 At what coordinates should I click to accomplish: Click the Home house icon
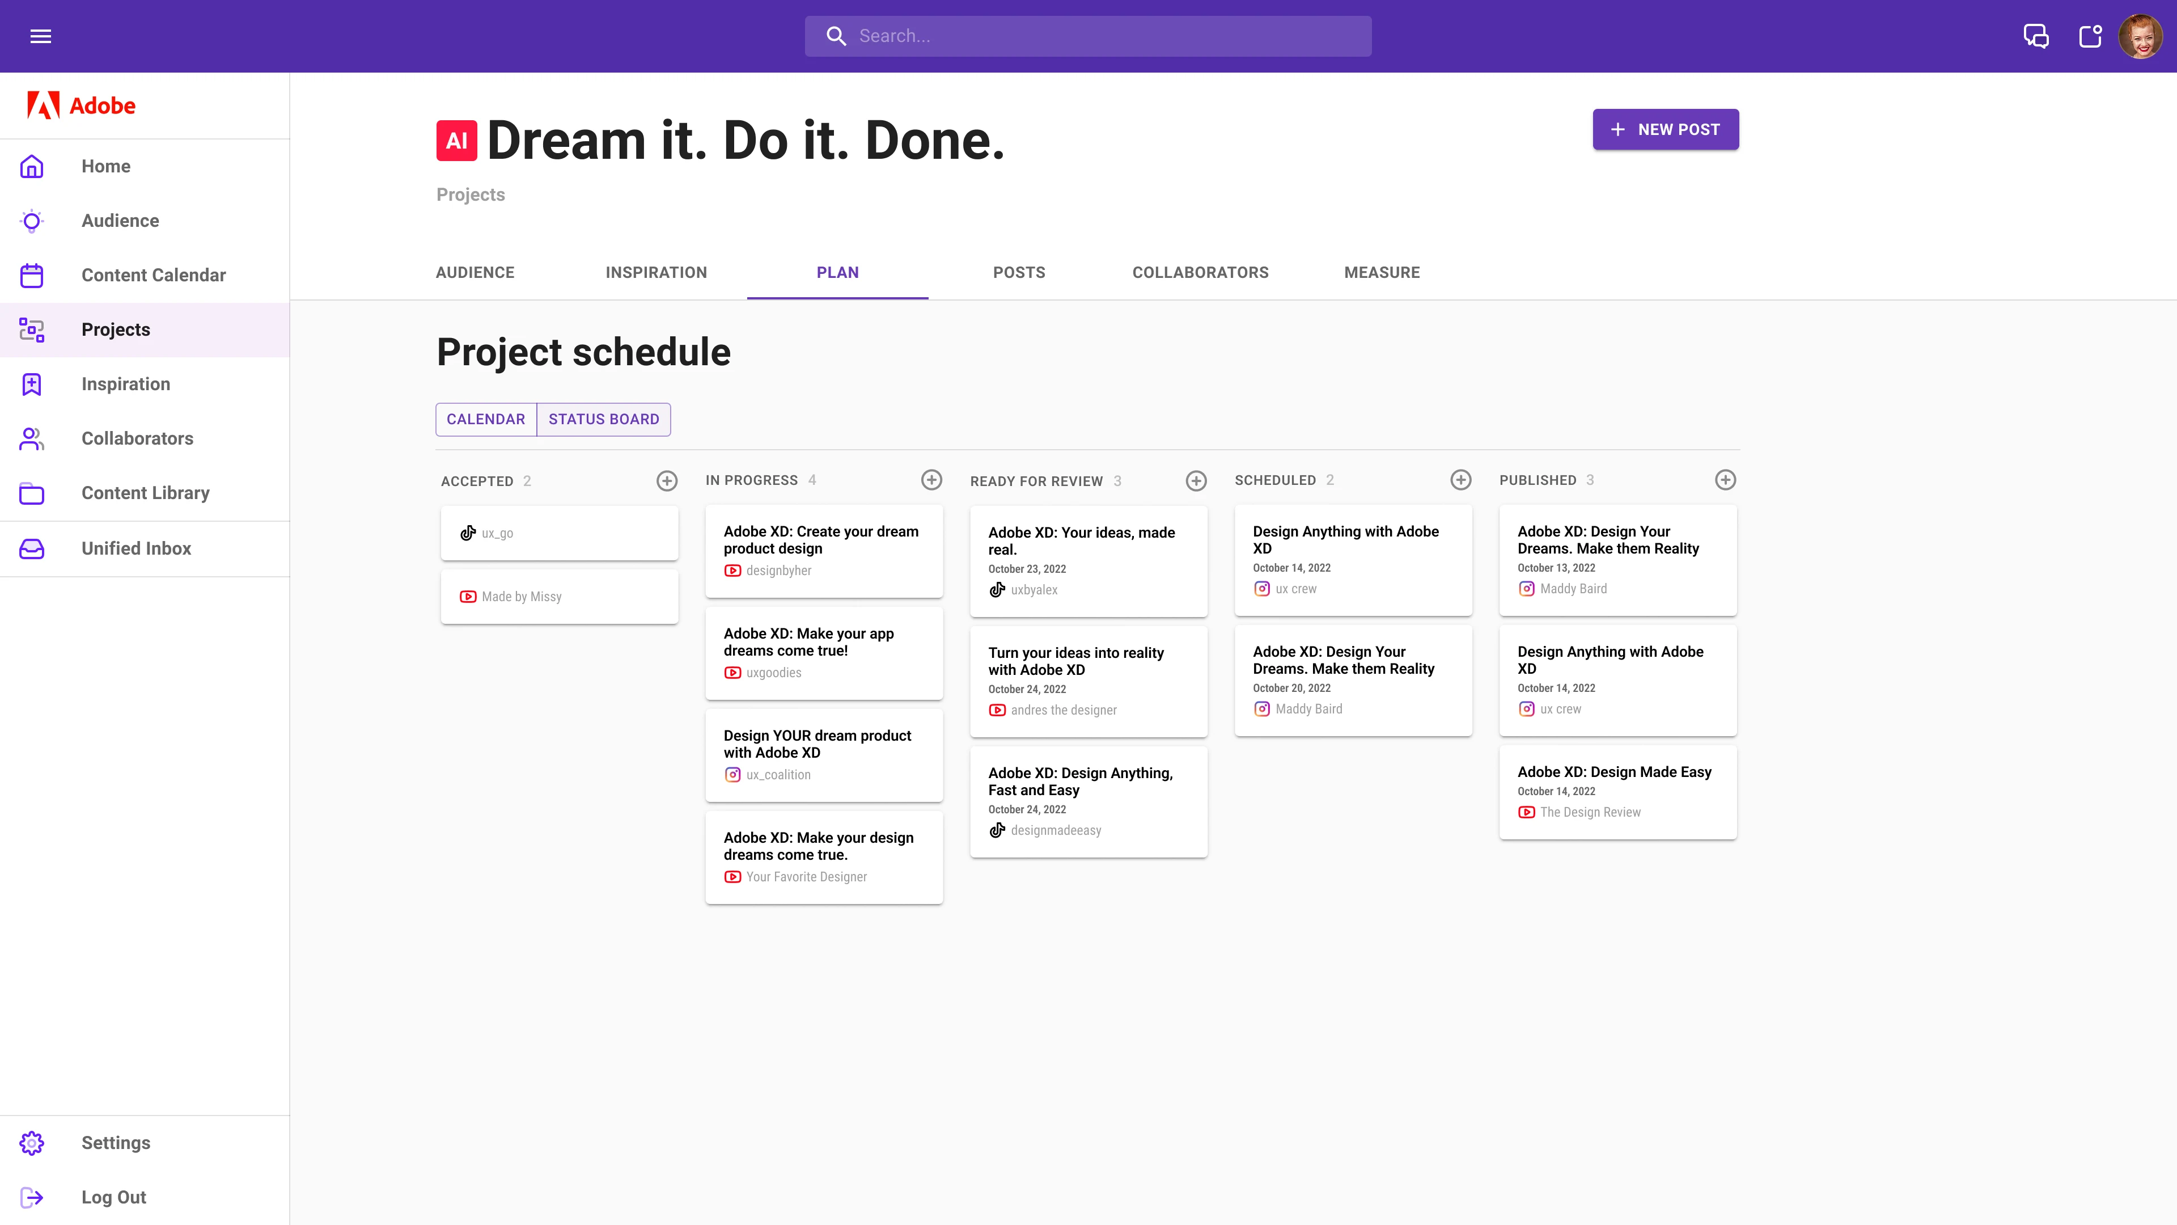32,167
